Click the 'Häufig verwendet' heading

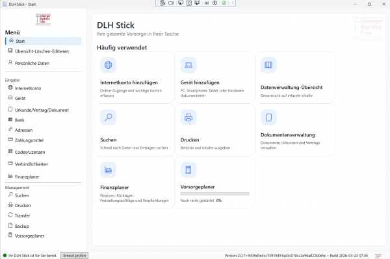122,47
